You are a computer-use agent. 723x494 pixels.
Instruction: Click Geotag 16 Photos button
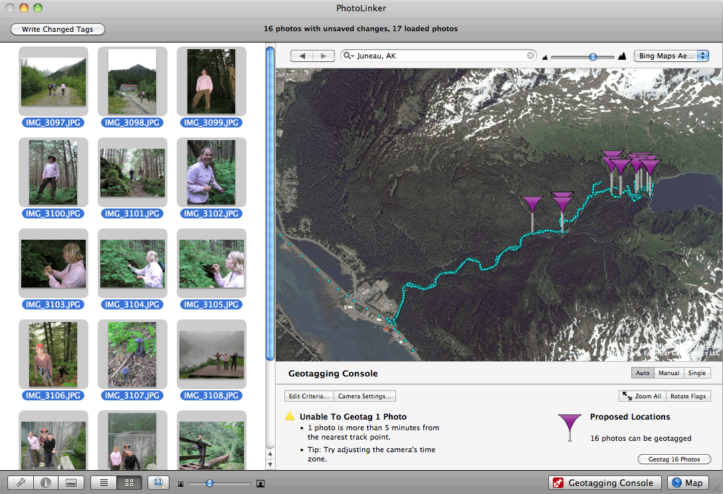coord(674,459)
